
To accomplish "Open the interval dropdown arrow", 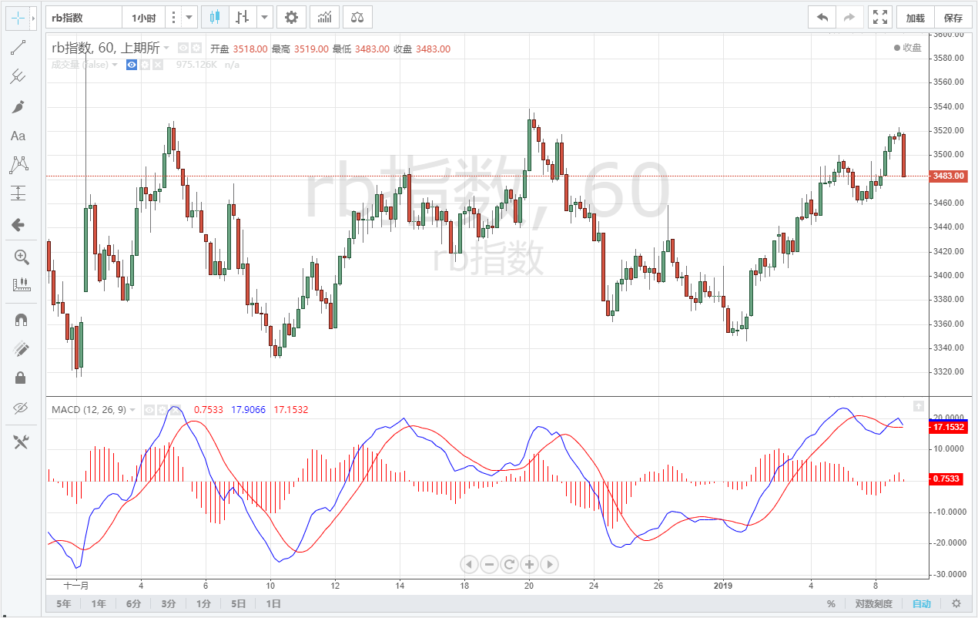I will (x=189, y=17).
